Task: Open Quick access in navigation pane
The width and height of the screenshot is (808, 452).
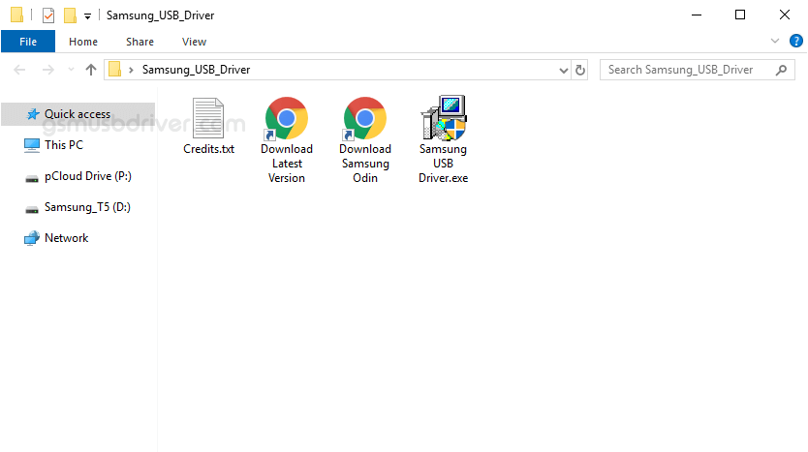Action: tap(78, 114)
